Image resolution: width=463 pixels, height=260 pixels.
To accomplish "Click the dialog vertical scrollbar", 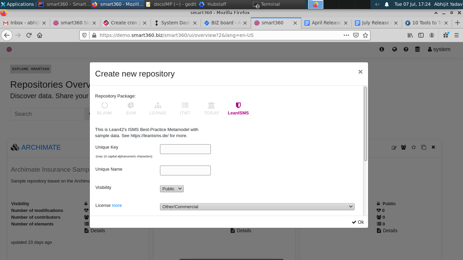I will point(365,124).
